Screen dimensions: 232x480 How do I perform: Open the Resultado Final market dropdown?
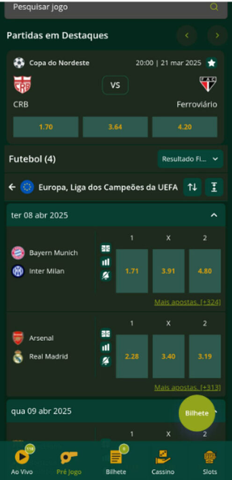pyautogui.click(x=190, y=159)
